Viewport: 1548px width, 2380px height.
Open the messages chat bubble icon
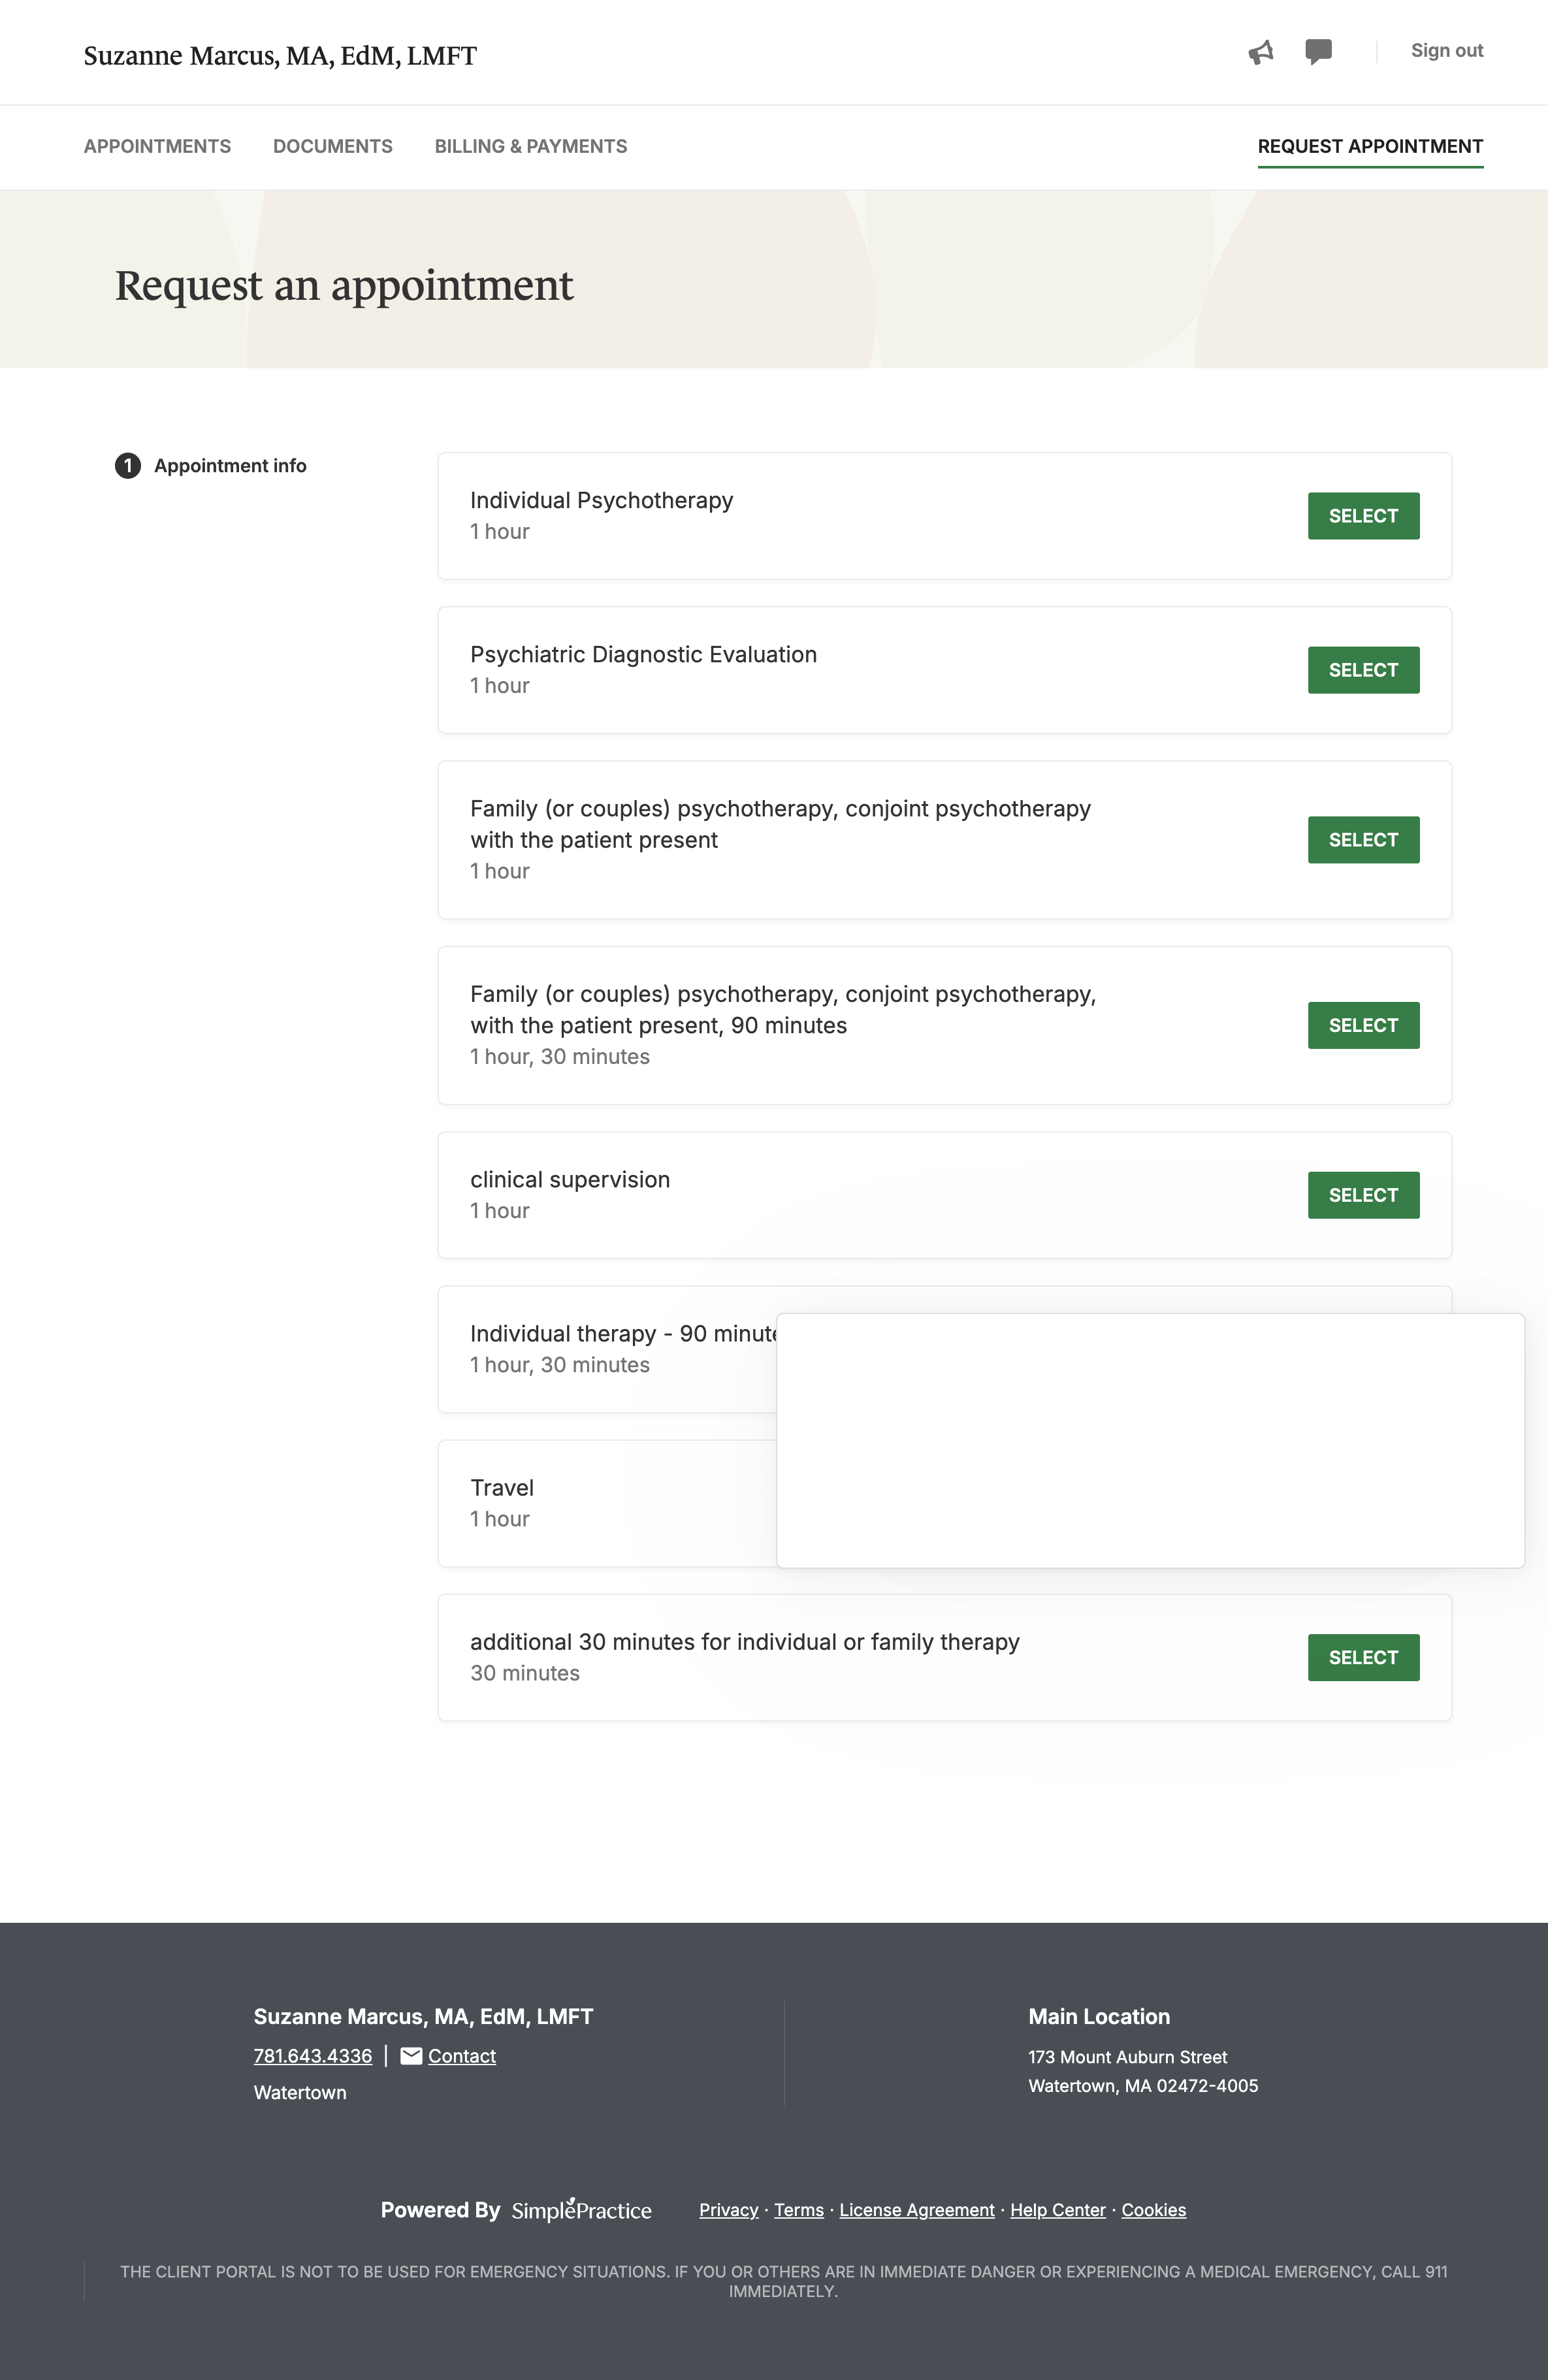point(1318,51)
